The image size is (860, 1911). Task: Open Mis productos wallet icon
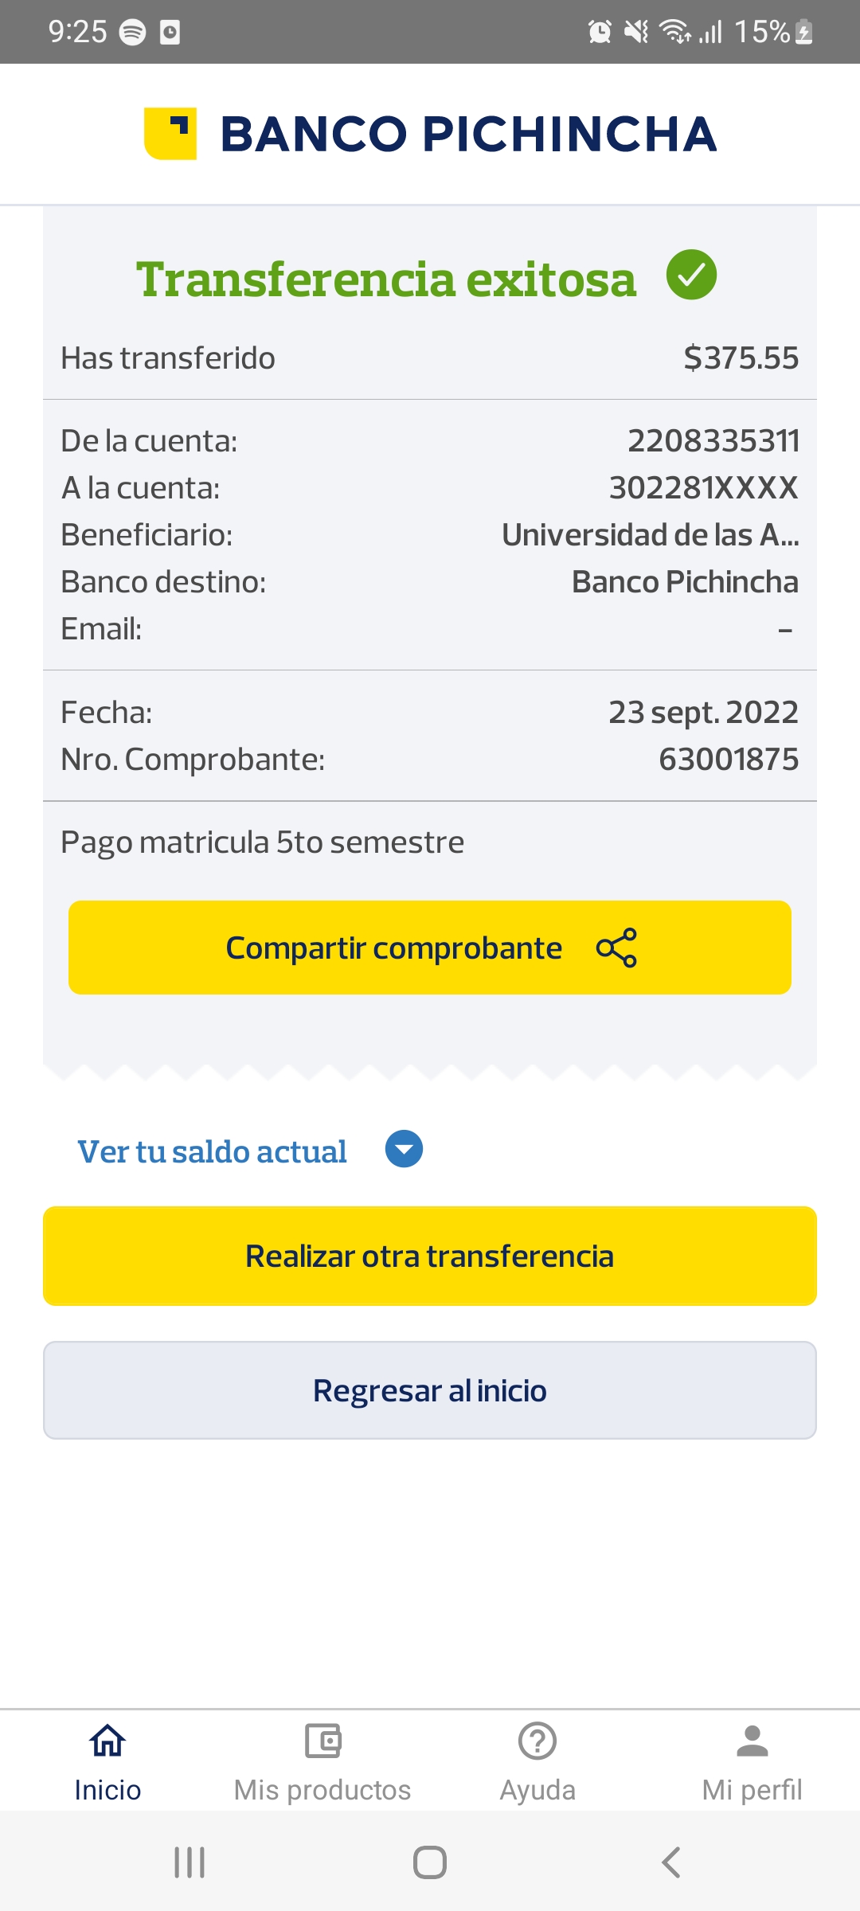click(322, 1741)
